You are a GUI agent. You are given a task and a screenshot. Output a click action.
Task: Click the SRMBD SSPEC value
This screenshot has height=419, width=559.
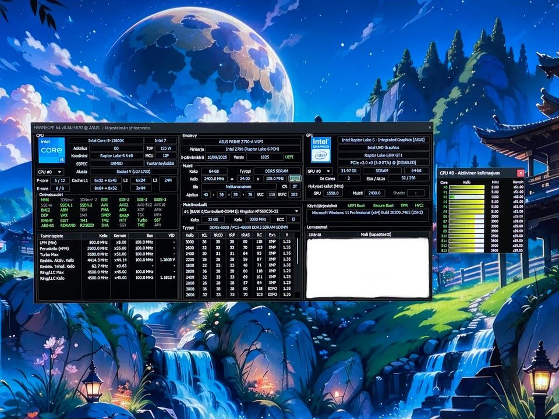[116, 164]
